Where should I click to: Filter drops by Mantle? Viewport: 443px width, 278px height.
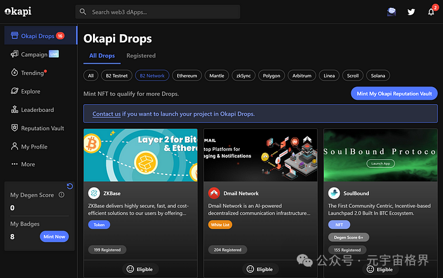[216, 76]
